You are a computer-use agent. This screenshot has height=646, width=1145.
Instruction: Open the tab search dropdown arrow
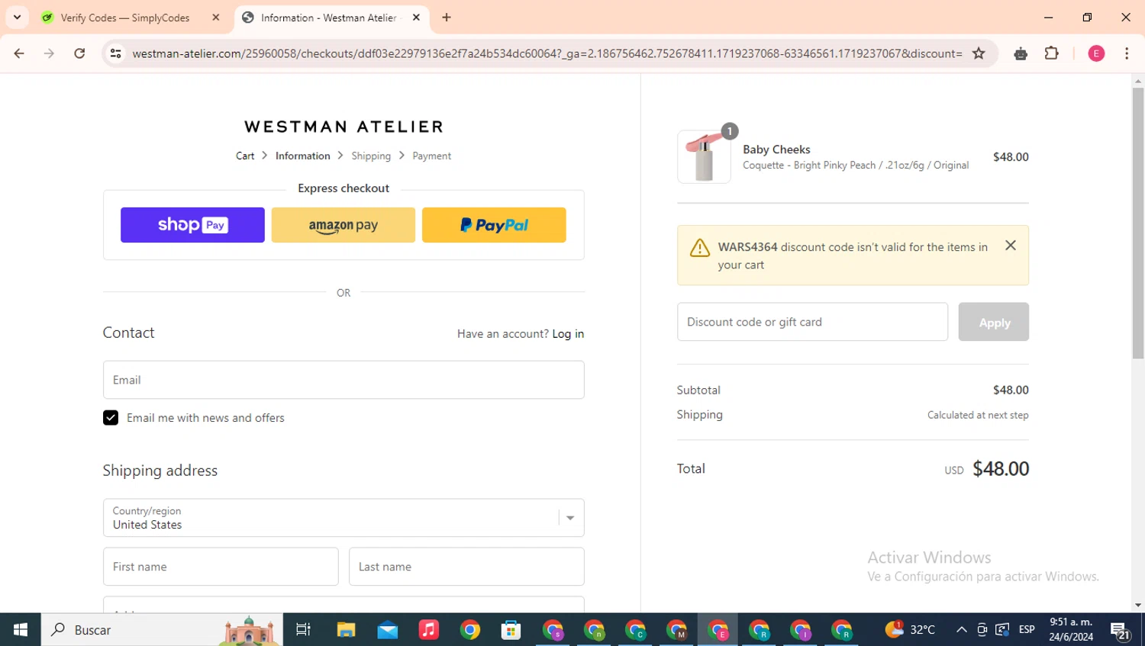17,18
